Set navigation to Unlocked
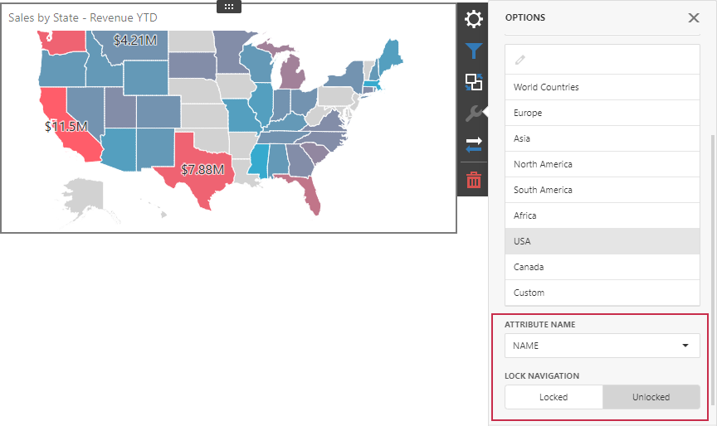This screenshot has width=717, height=426. coord(651,397)
